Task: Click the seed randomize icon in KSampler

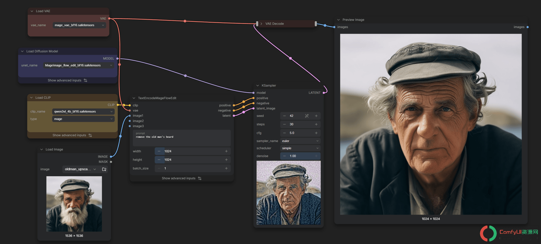Action: pyautogui.click(x=307, y=116)
